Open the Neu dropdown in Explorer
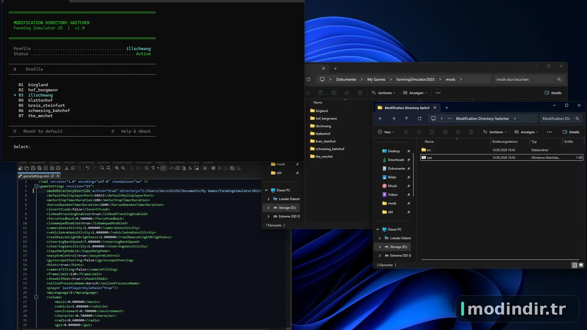Screen dimensions: 587x330 coord(386,132)
